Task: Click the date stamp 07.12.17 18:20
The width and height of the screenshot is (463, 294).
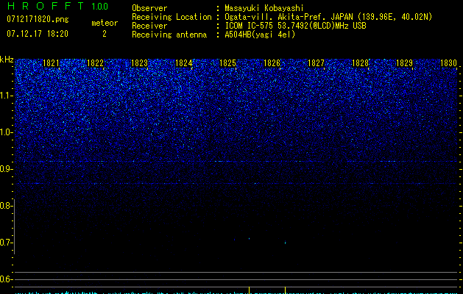Action: [38, 34]
